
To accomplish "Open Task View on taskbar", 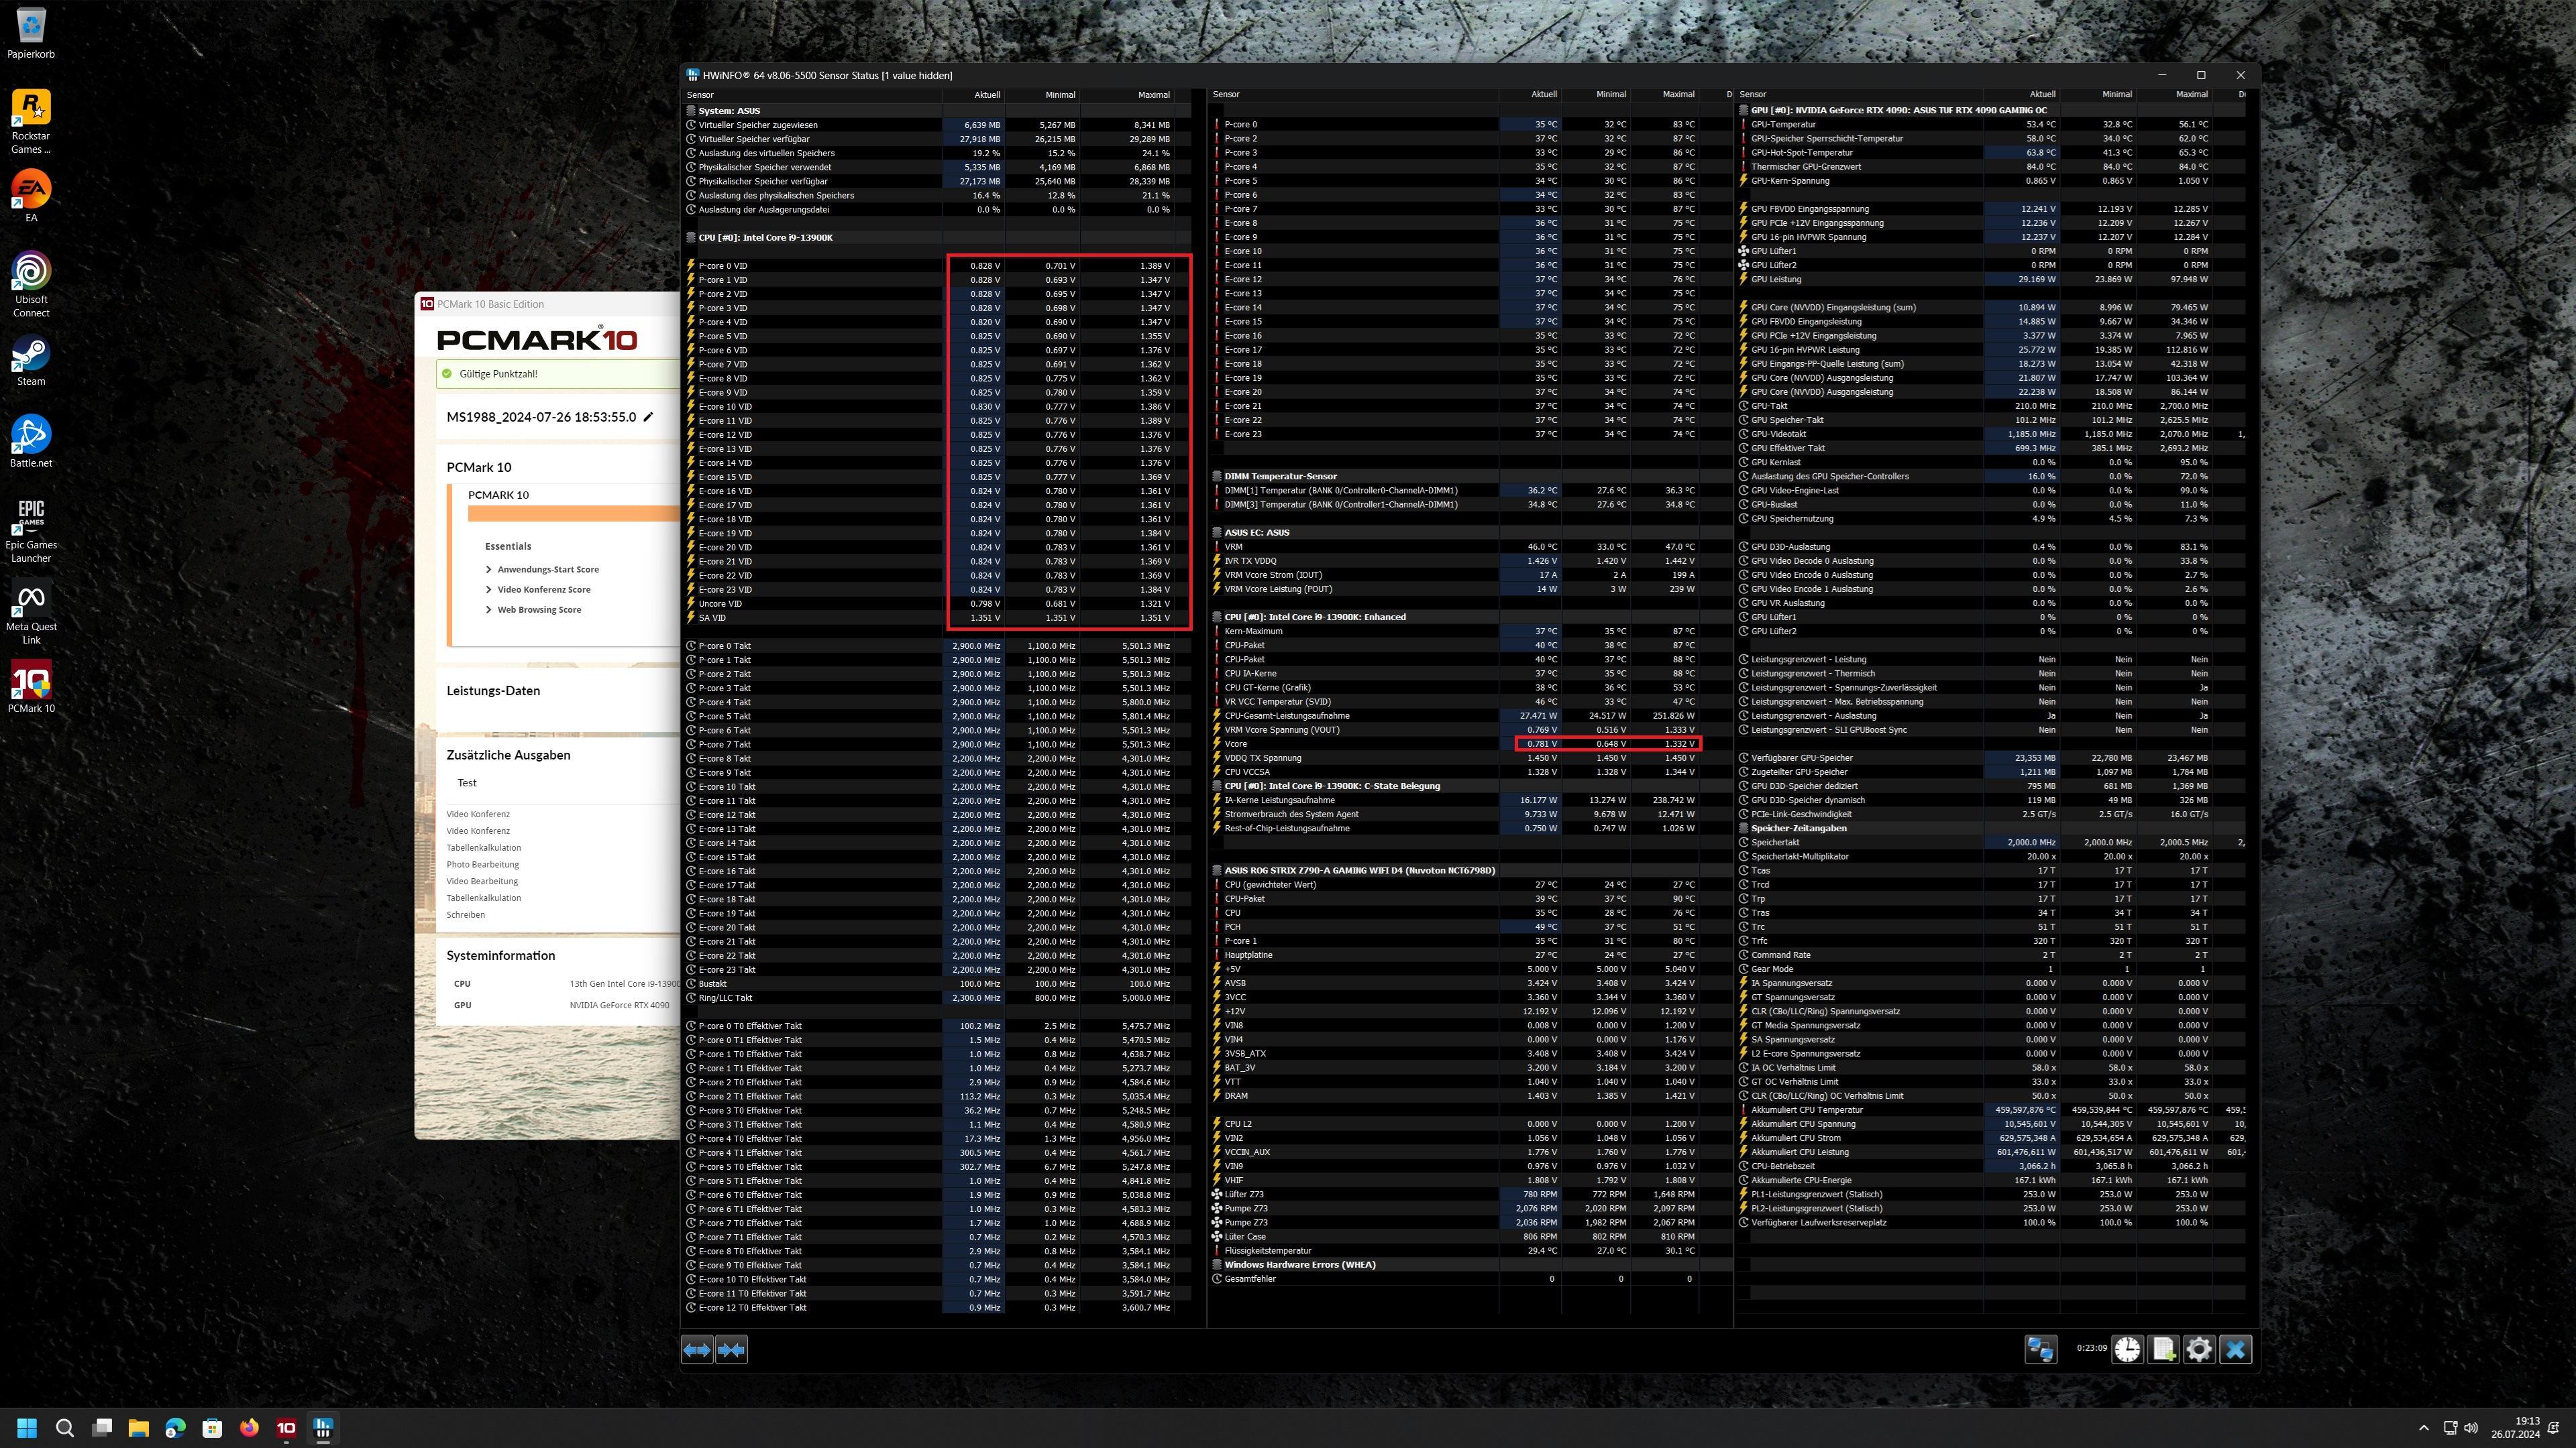I will pyautogui.click(x=102, y=1427).
